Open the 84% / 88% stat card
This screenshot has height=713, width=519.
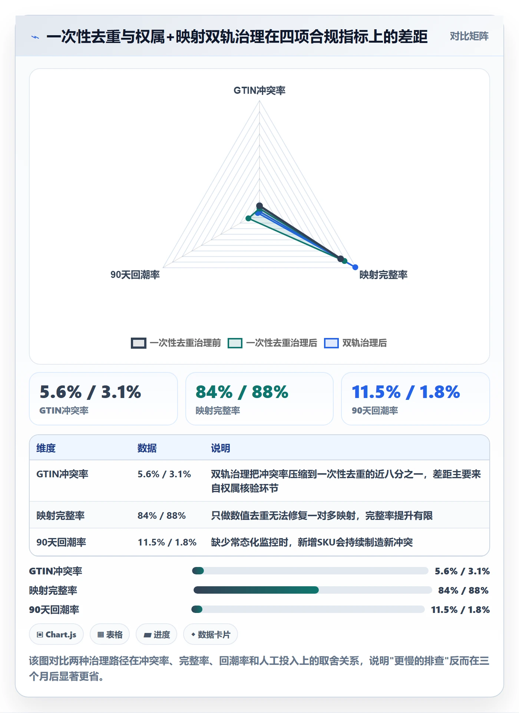(259, 399)
